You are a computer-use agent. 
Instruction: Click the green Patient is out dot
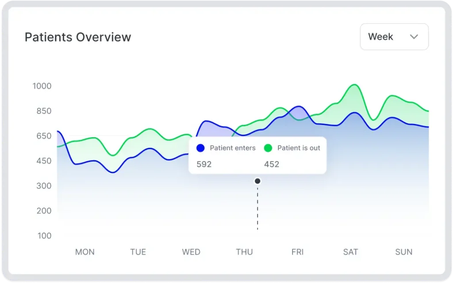tap(268, 148)
